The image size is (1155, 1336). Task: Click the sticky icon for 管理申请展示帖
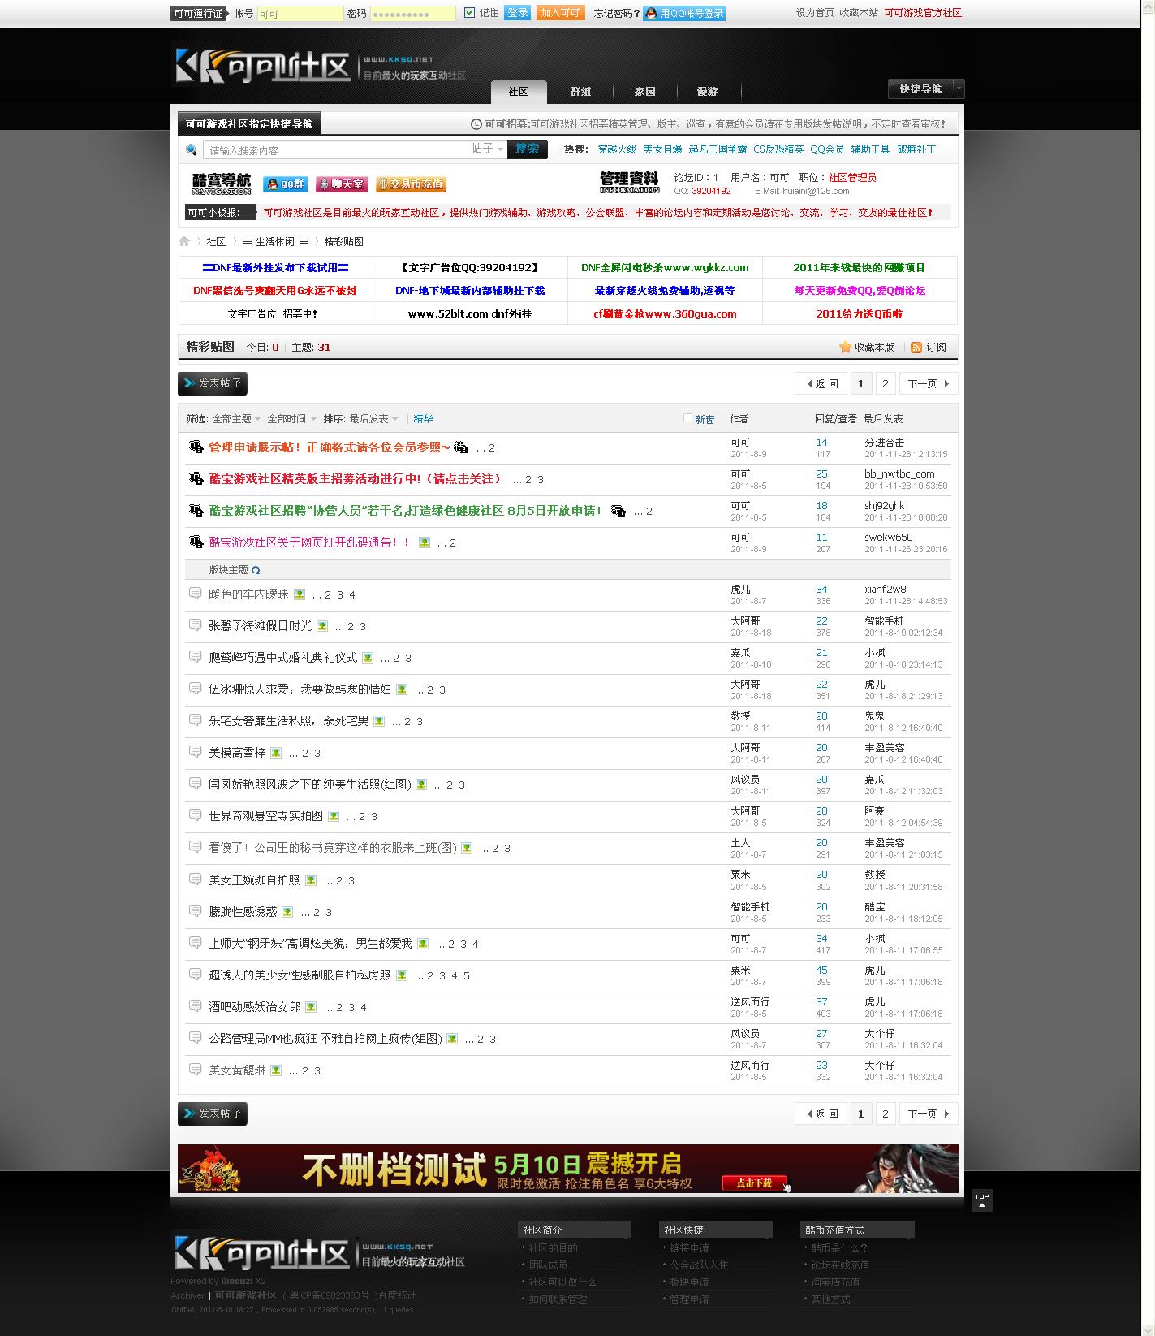click(x=196, y=447)
